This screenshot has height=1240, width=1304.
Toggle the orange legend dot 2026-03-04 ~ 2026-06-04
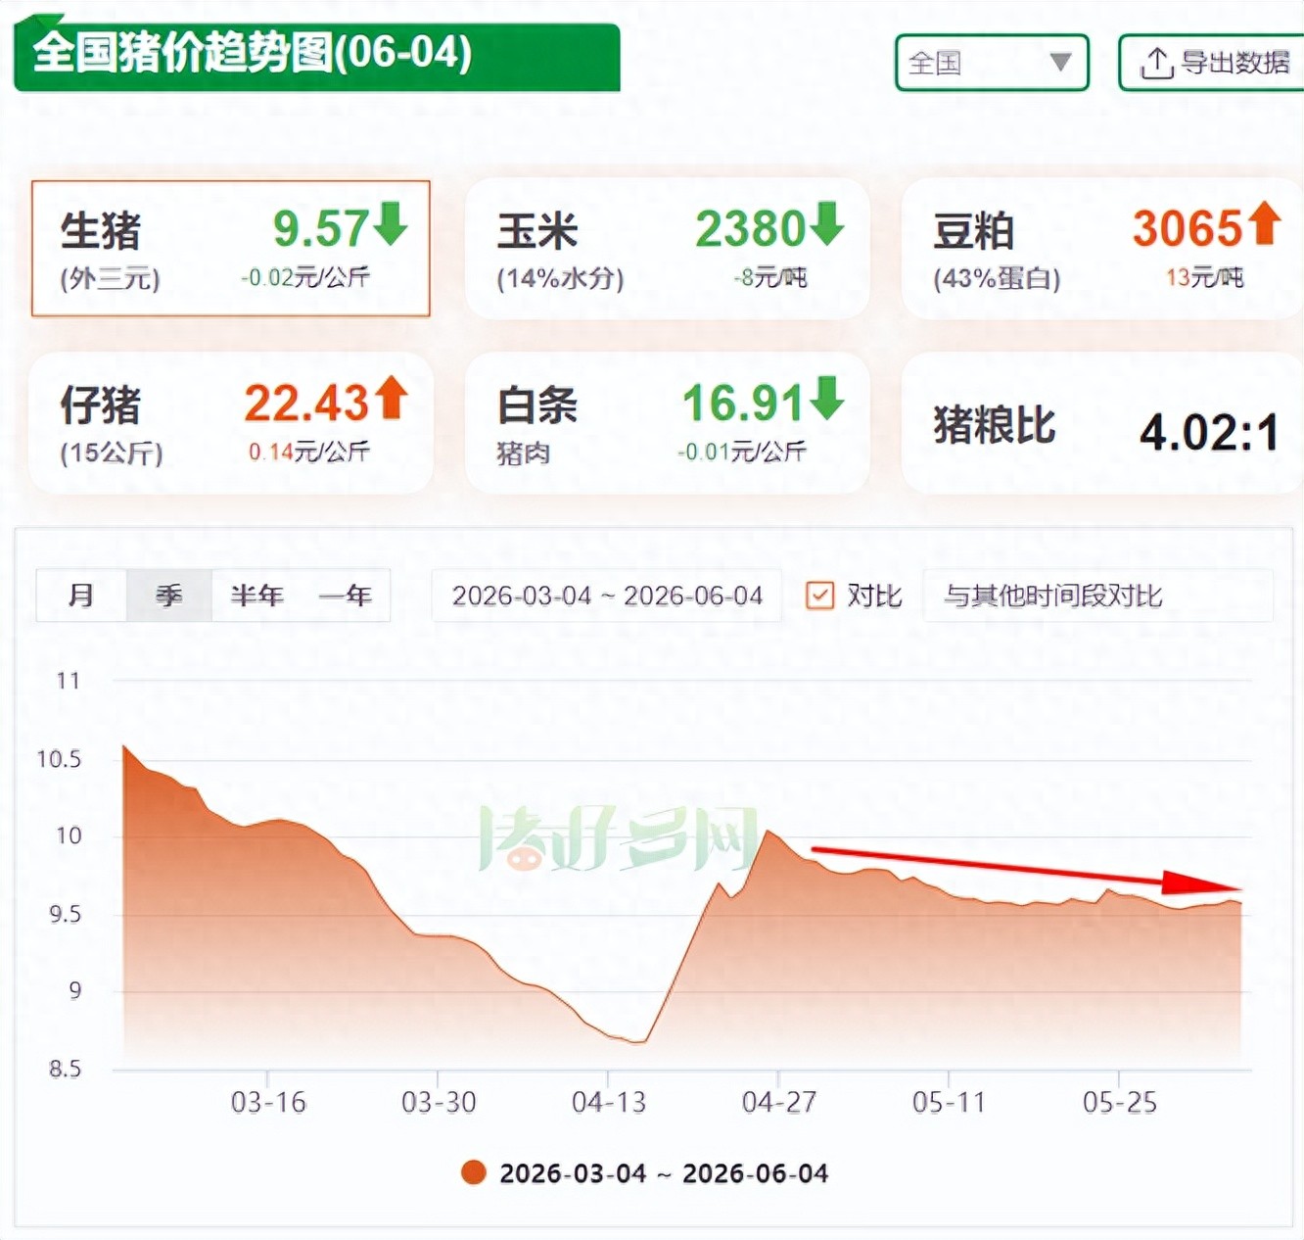[474, 1172]
